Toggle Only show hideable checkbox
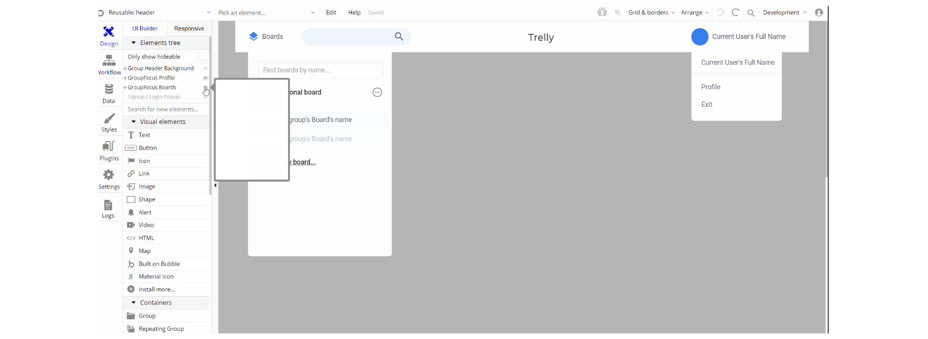The width and height of the screenshot is (928, 339). 202,56
